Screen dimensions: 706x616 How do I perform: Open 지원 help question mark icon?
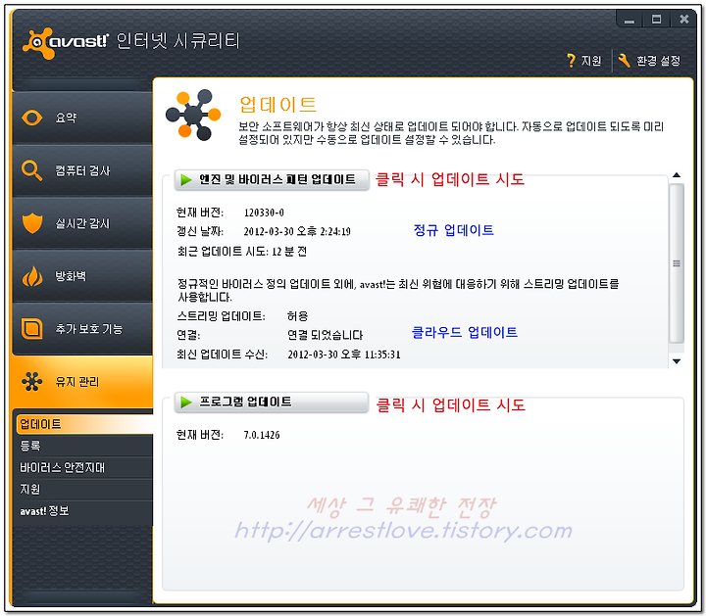572,61
